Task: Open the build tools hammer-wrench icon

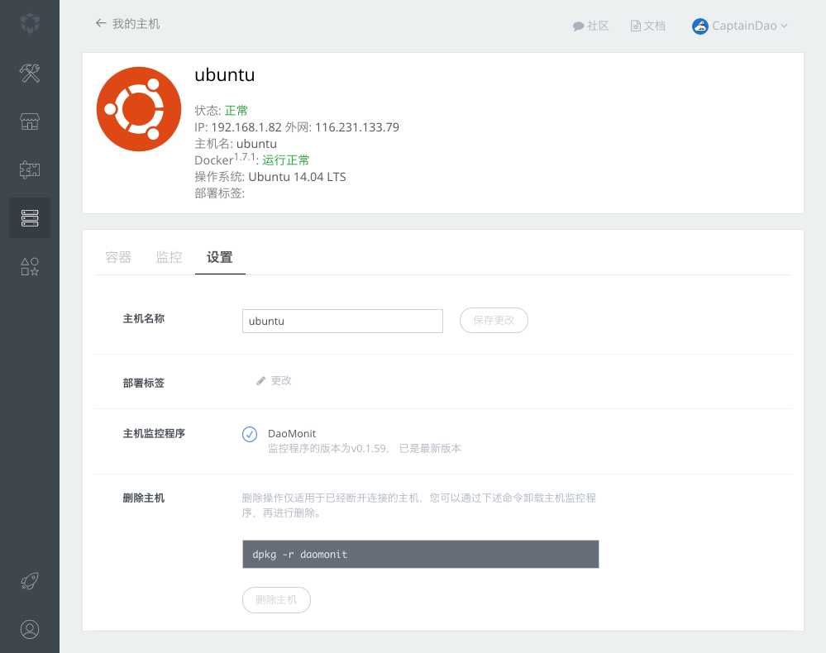Action: (x=30, y=73)
